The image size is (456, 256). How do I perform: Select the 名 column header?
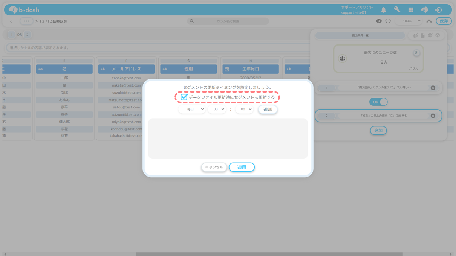(64, 69)
